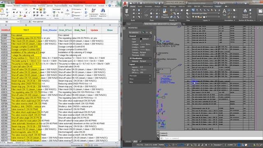Click AutoCAD Vertical Section icon
This screenshot has width=263, height=148.
point(245,13)
